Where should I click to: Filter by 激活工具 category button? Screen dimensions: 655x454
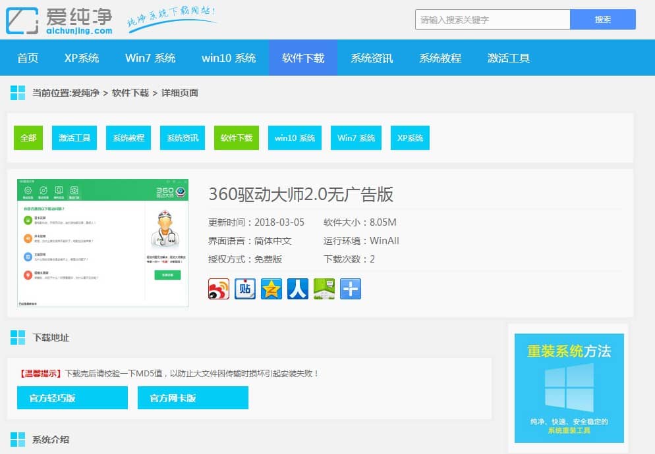(x=74, y=138)
